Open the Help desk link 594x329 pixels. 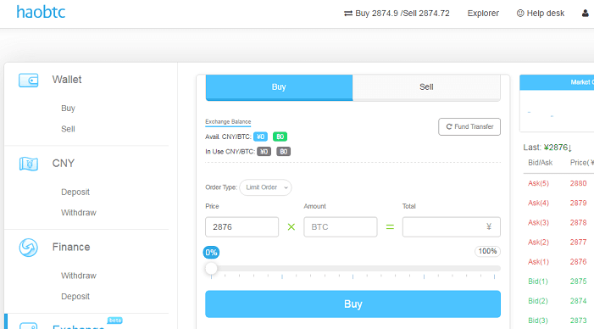coord(541,14)
